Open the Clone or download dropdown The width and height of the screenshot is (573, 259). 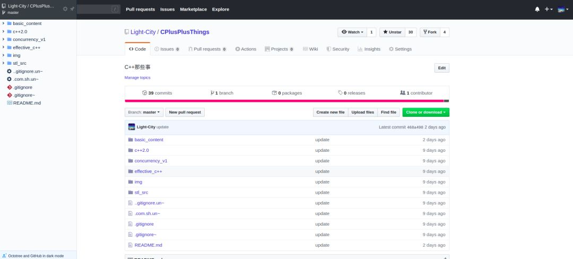[x=426, y=113]
